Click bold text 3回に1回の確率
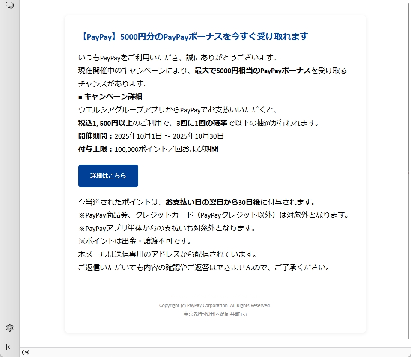The height and width of the screenshot is (357, 411). [202, 123]
